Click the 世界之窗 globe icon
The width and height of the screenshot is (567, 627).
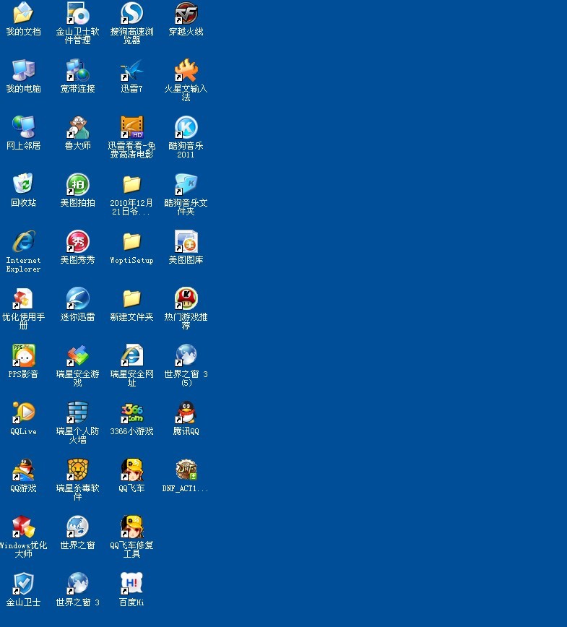77,527
